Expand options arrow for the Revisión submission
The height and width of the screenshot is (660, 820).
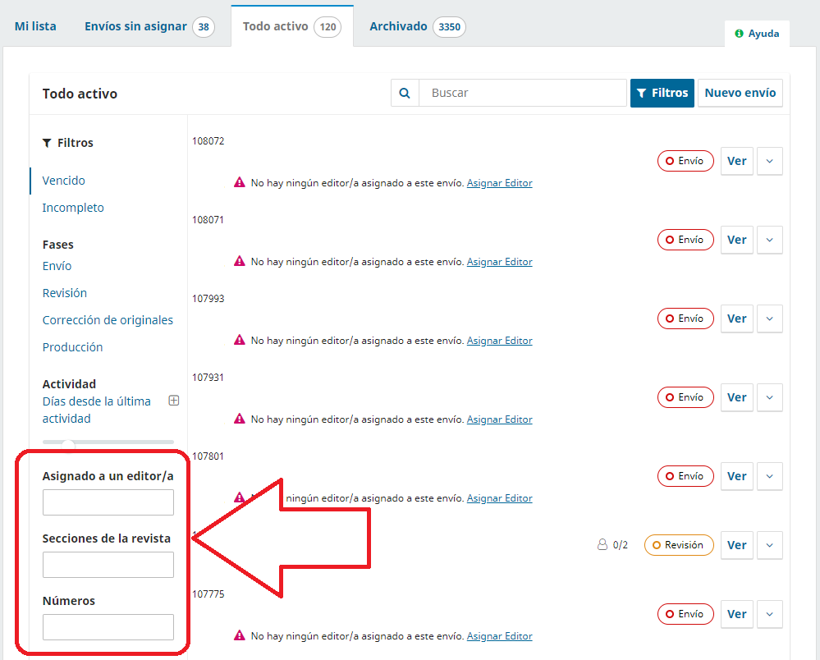[769, 545]
